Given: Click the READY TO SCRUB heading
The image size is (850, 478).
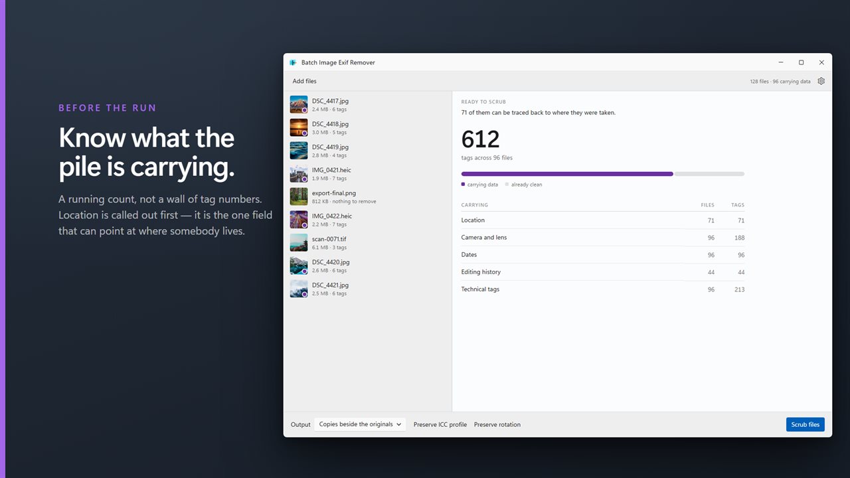Looking at the screenshot, I should [483, 102].
